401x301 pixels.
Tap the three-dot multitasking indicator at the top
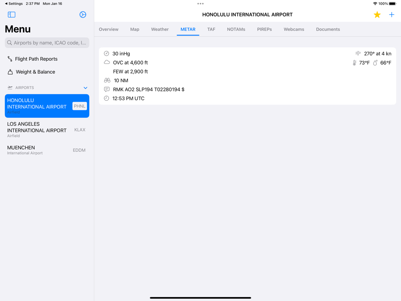pos(200,4)
